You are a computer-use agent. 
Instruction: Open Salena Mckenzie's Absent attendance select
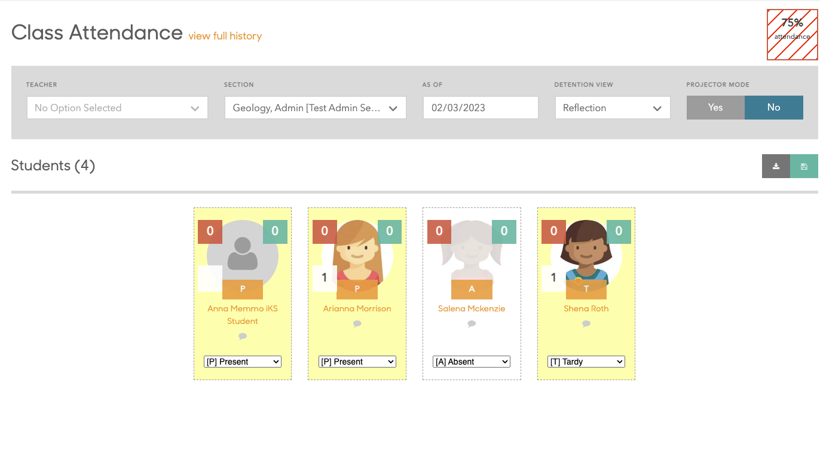point(472,362)
